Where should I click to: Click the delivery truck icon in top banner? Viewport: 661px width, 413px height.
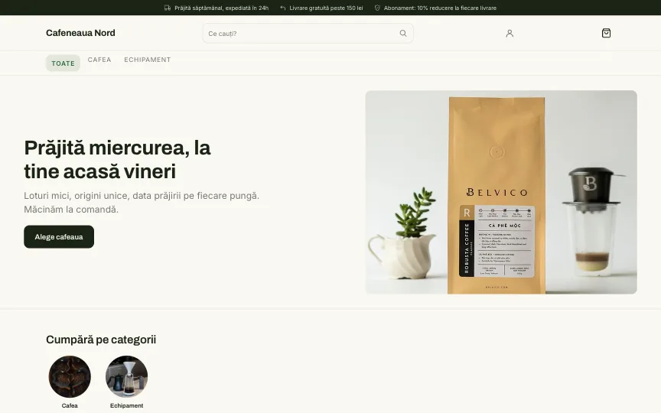(x=168, y=8)
